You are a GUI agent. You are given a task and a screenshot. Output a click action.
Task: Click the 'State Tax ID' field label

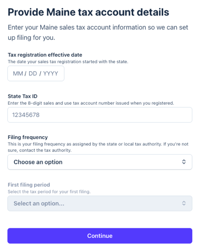pos(23,96)
